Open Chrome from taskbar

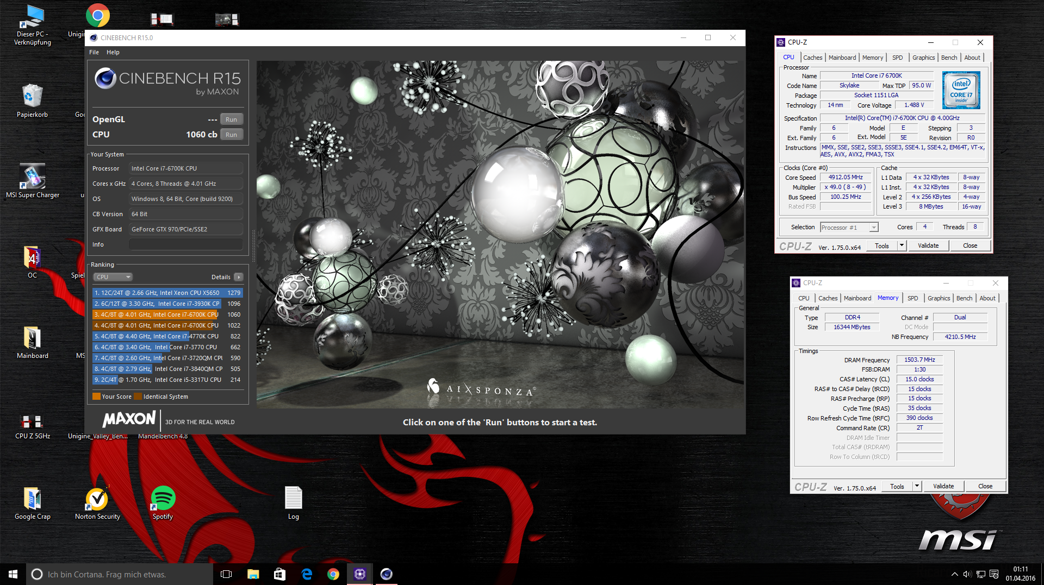pyautogui.click(x=333, y=574)
